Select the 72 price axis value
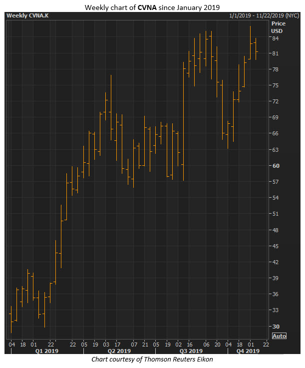Image resolution: width=305 pixels, height=368 pixels. click(x=275, y=101)
